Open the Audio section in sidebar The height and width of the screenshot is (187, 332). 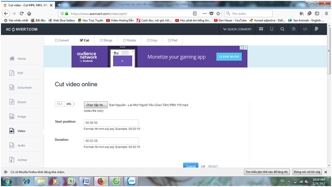tap(21, 145)
